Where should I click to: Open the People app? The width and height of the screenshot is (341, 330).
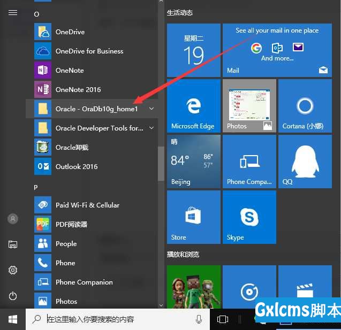pos(92,243)
